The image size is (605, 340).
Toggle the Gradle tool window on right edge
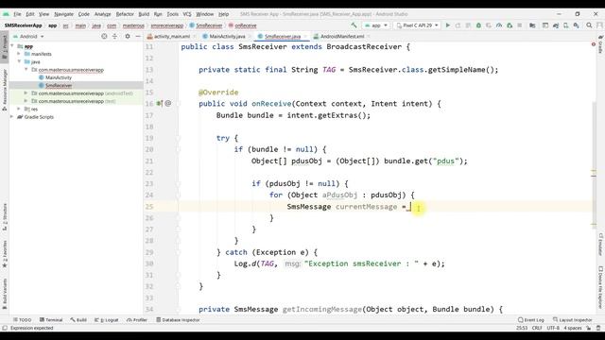(600, 44)
